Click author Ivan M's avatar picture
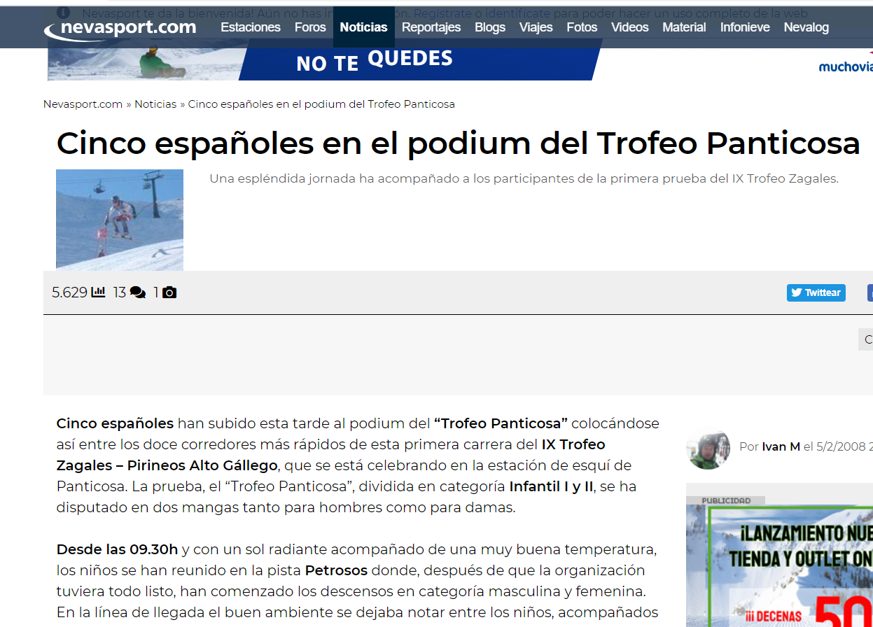Image resolution: width=873 pixels, height=627 pixels. (708, 446)
